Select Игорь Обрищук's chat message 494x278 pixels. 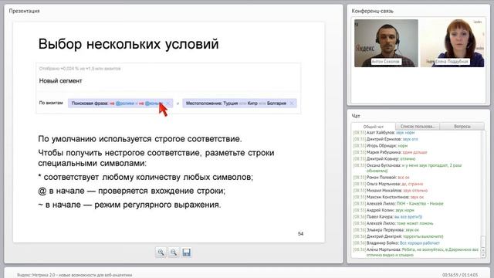click(x=381, y=146)
